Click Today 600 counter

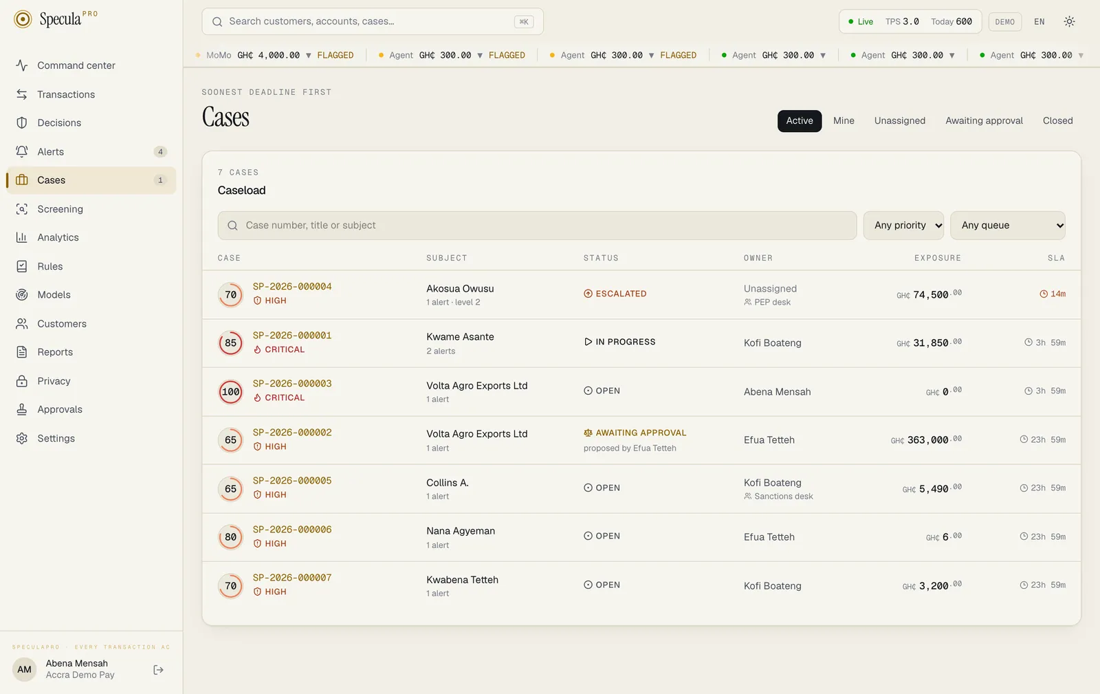[951, 21]
